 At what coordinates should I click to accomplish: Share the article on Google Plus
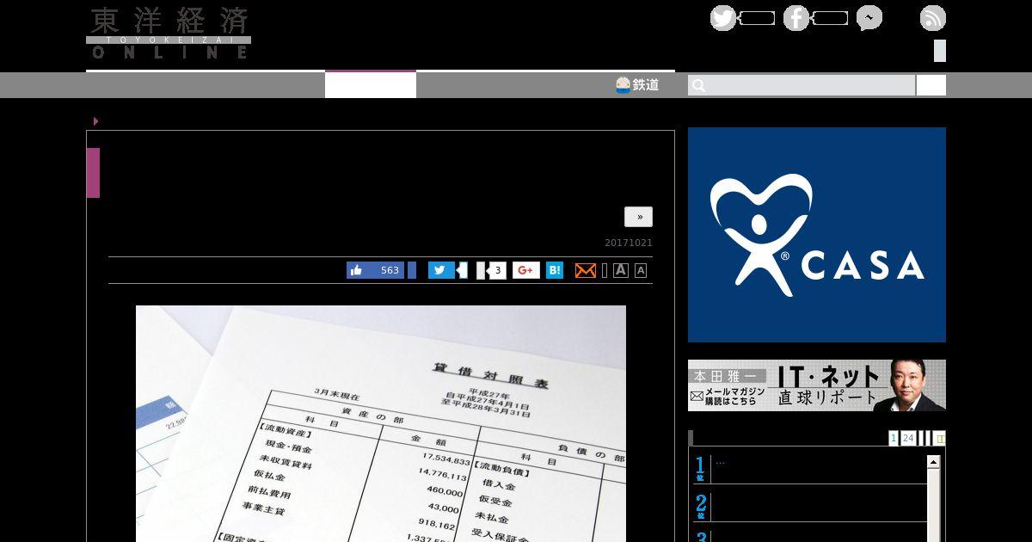click(526, 270)
